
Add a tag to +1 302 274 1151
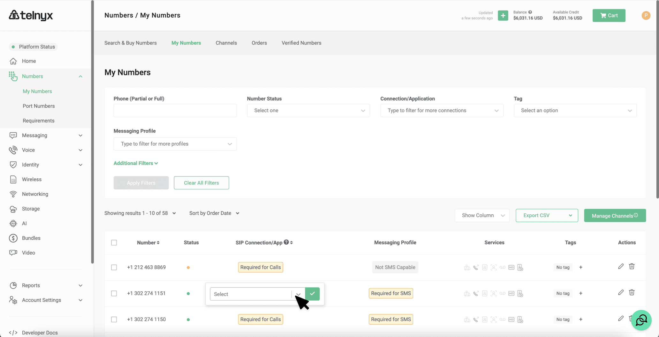pos(581,293)
